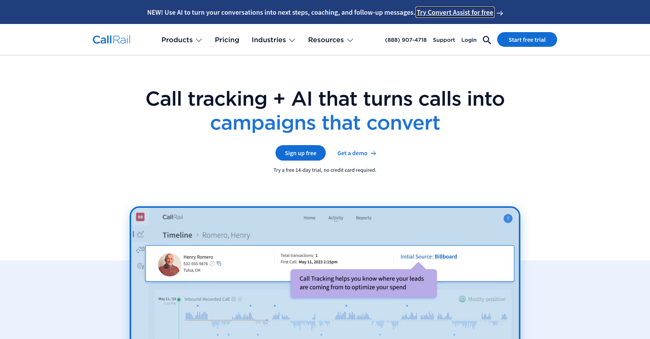
Task: Click the smiley Mostly positive sentiment icon
Action: [462, 299]
